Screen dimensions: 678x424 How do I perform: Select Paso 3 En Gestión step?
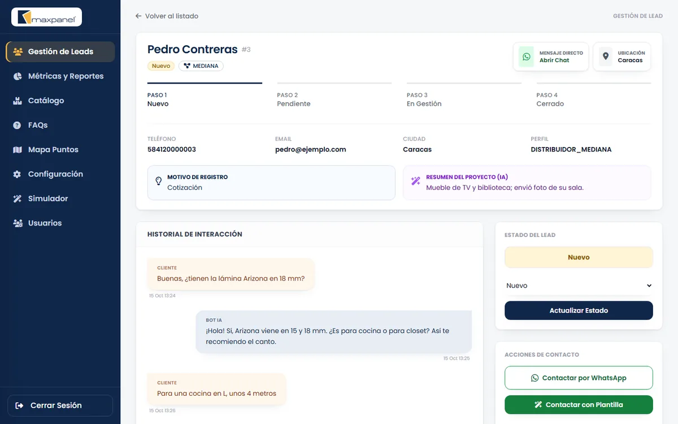pyautogui.click(x=464, y=96)
